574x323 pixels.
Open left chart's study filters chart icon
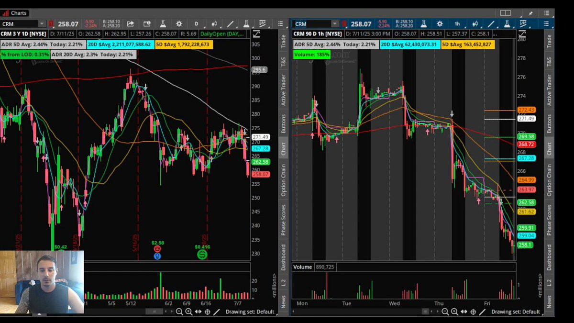(263, 24)
